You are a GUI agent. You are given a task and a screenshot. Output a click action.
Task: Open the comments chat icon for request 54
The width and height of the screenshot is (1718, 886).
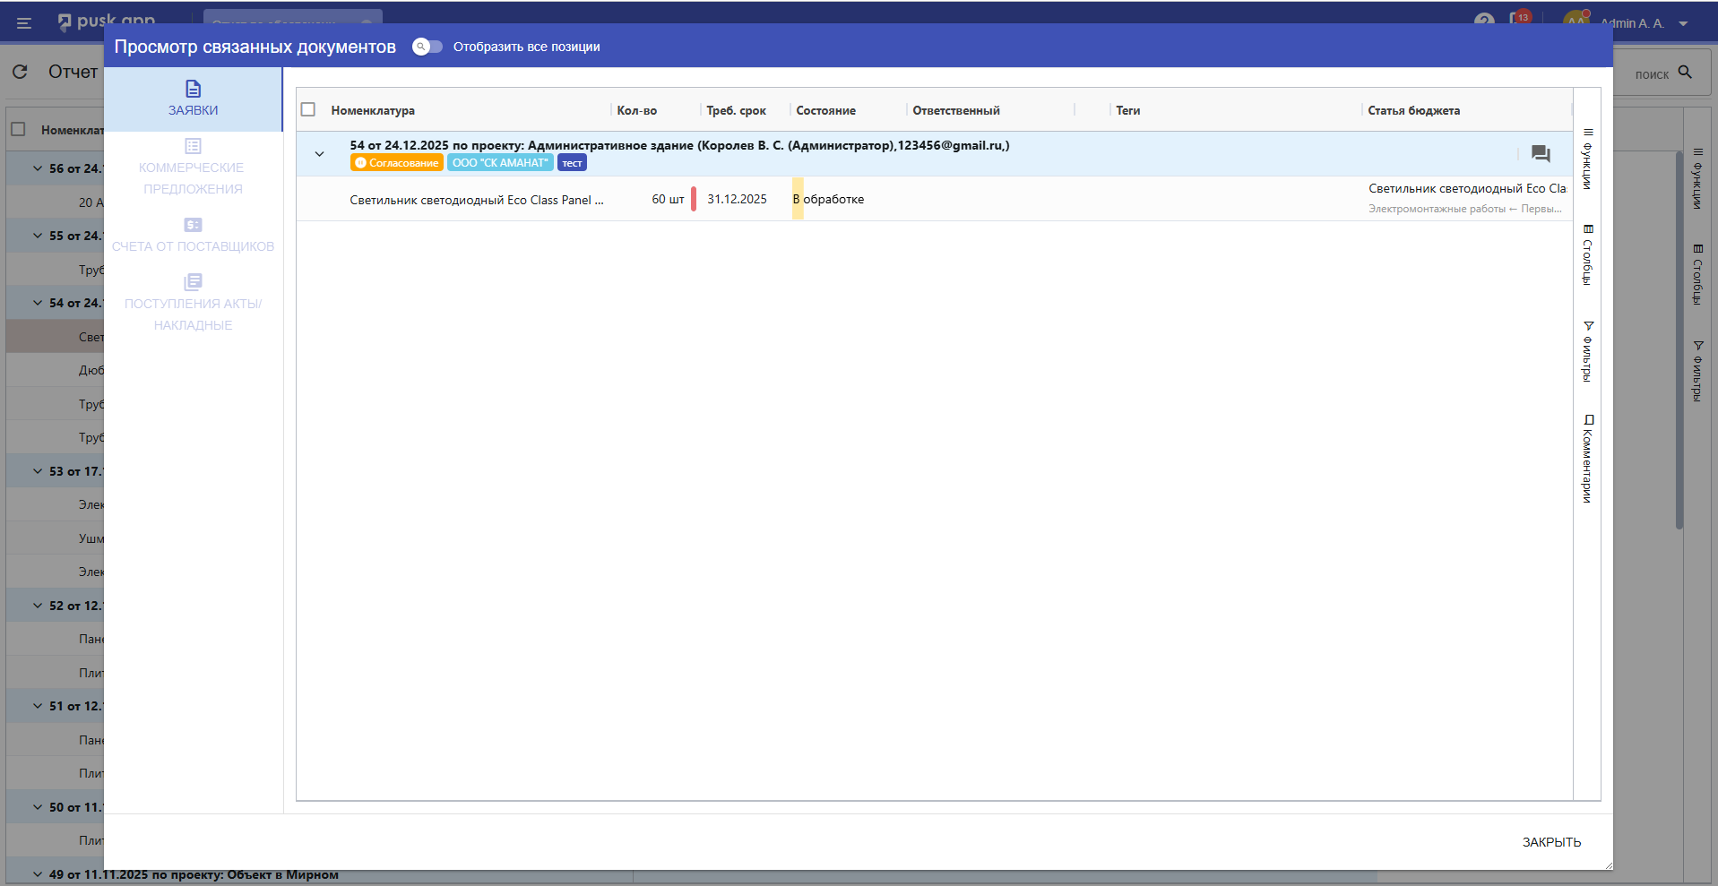(x=1540, y=154)
